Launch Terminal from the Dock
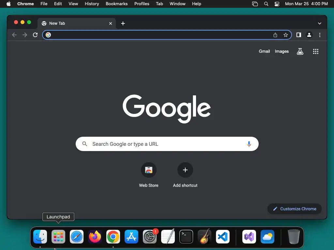This screenshot has width=334, height=250. click(x=186, y=237)
